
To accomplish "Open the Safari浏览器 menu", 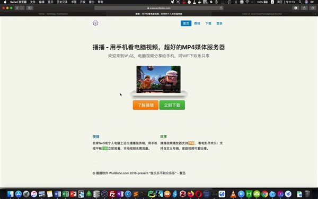I will point(18,2).
